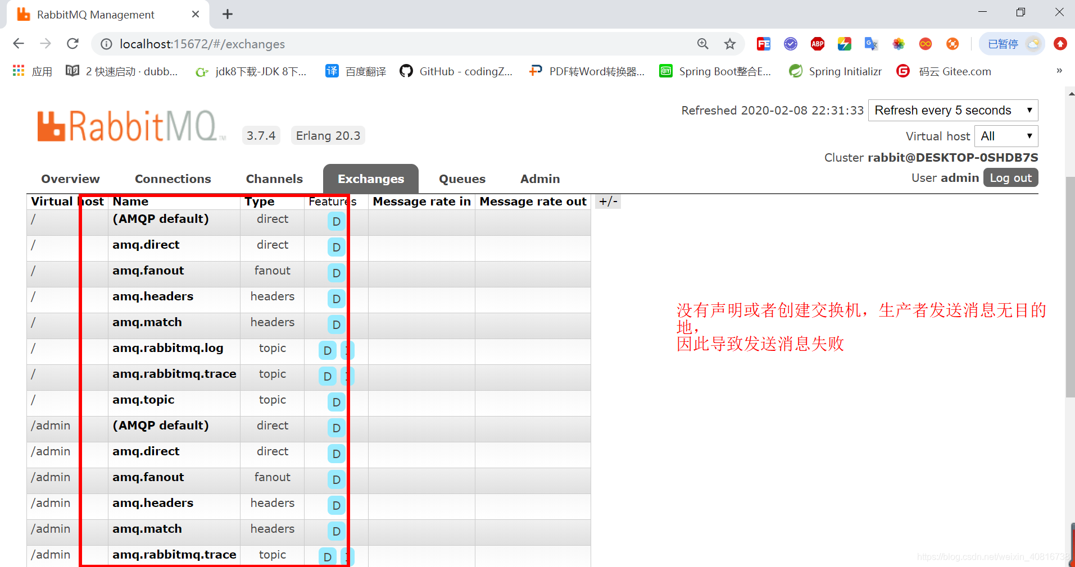
Task: Switch to the Overview tab
Action: tap(70, 179)
